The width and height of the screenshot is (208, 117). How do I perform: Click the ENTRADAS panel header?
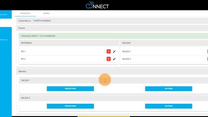(69, 43)
